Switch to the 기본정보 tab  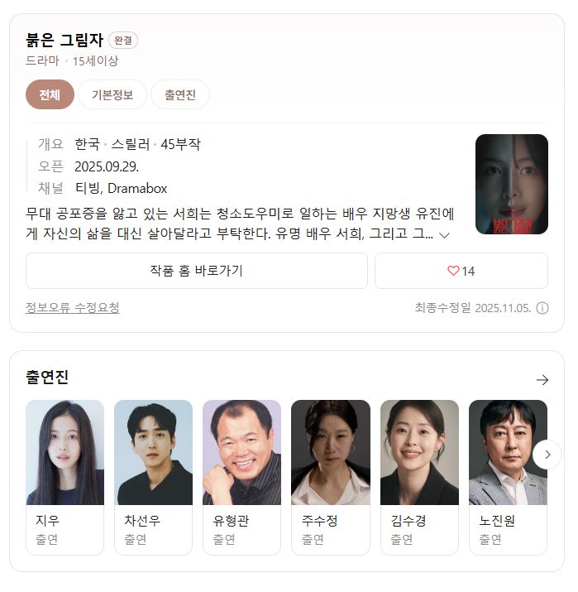point(112,94)
